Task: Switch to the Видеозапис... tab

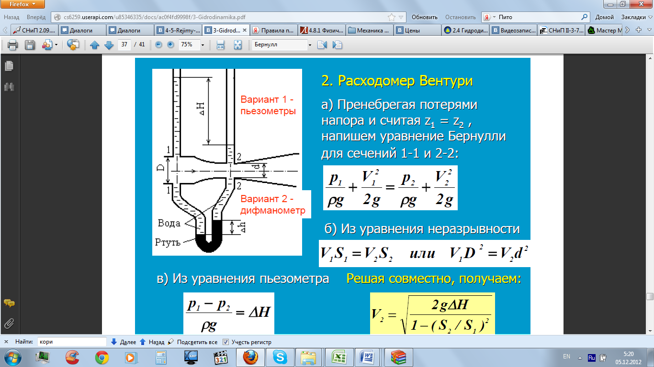Action: coord(513,30)
